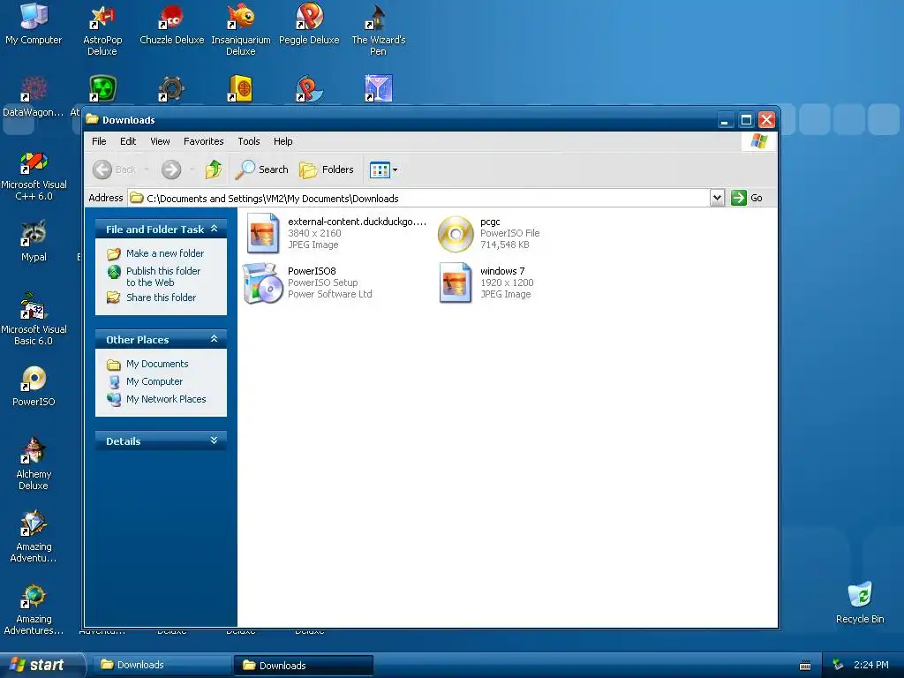Click Publish this folder to the Web
The image size is (904, 678).
point(154,276)
